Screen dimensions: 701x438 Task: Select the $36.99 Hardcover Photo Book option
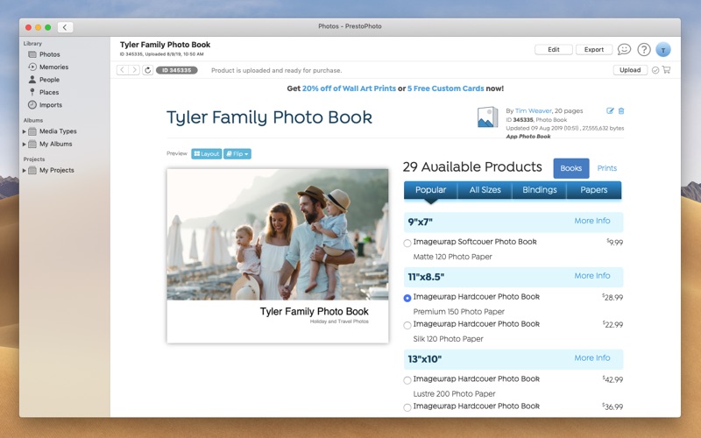407,407
